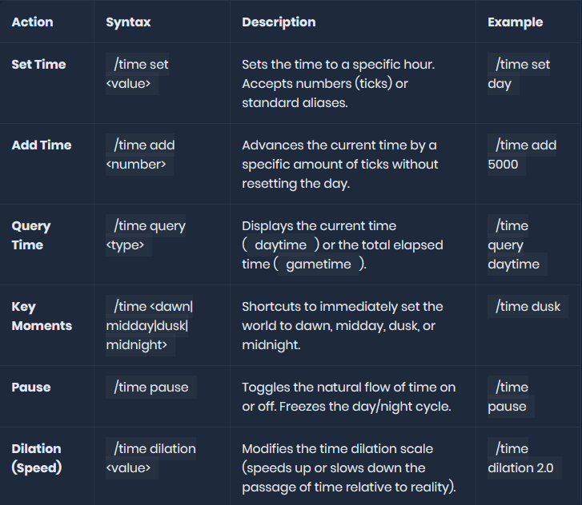Click the Set Time row label

tap(38, 65)
